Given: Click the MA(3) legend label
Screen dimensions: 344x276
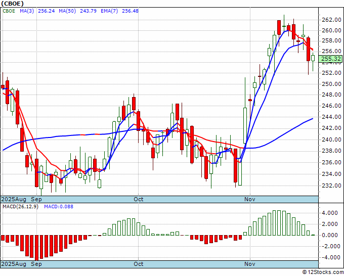Looking at the screenshot, I should coord(27,11).
